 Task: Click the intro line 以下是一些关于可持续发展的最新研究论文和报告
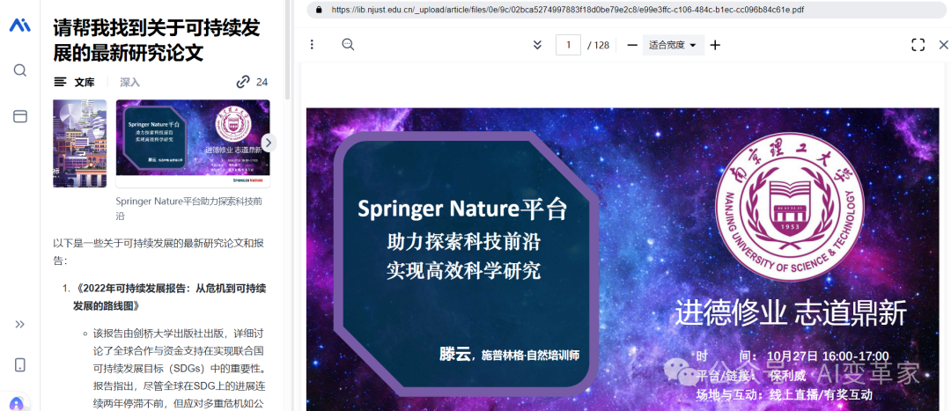(x=158, y=252)
